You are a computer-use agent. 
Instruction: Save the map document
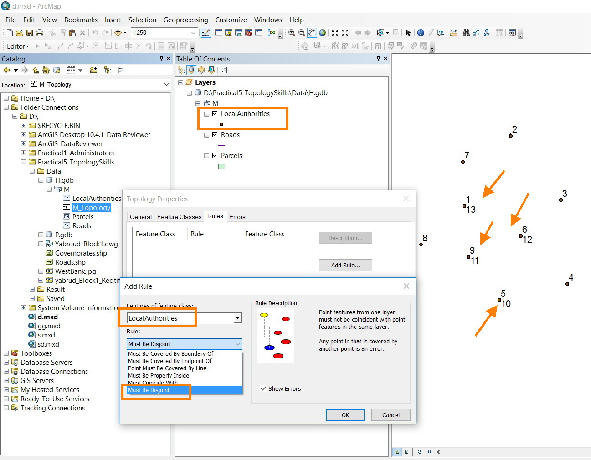(x=29, y=33)
